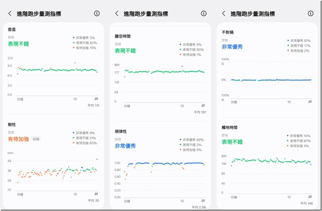Tap the back arrow on the 垂直 screen

click(10, 13)
